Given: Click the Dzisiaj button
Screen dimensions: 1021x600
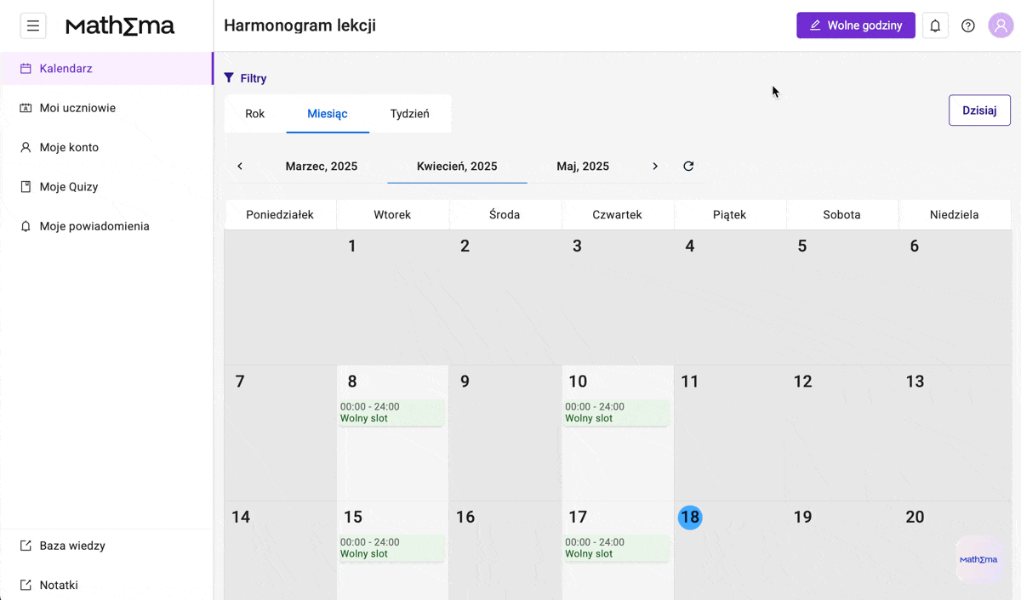Looking at the screenshot, I should pyautogui.click(x=979, y=110).
